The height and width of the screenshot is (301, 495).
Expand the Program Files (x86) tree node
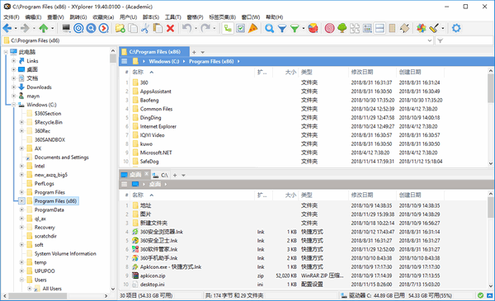[x=21, y=200]
